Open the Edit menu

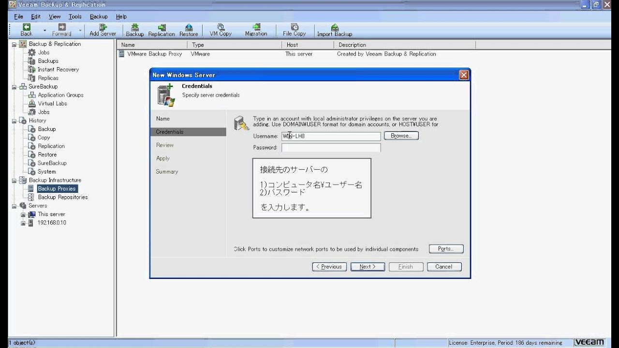click(x=36, y=16)
